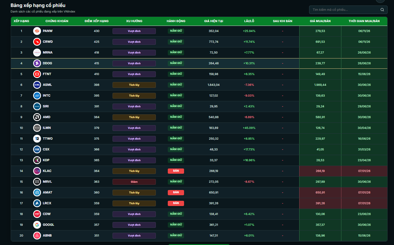Click the magnifier icon in search box
Image resolution: width=394 pixels, height=245 pixels.
point(382,10)
